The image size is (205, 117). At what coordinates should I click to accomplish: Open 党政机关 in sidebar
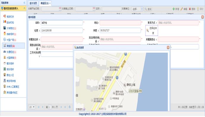(x=10, y=17)
